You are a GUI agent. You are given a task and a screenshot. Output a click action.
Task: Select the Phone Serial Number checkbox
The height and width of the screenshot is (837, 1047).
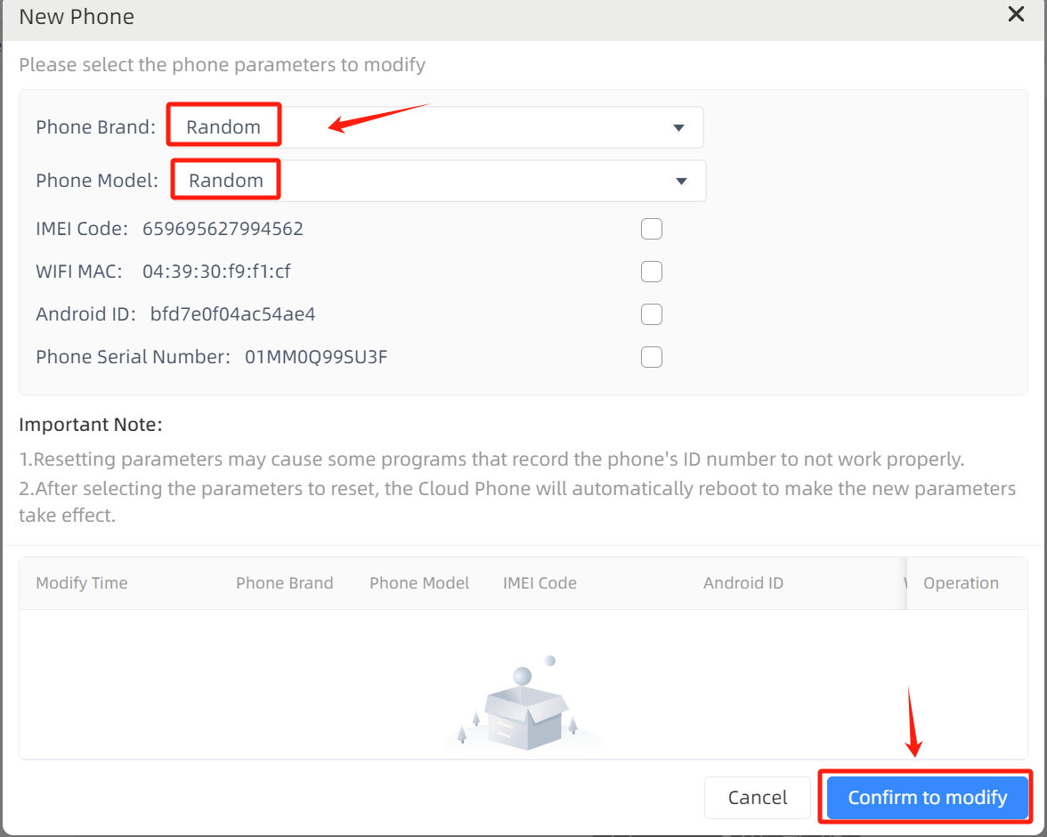(652, 357)
